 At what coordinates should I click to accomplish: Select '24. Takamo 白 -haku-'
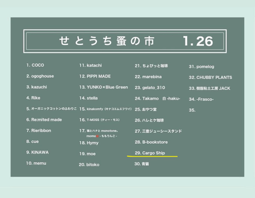[158, 98]
